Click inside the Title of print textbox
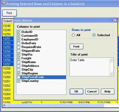 point(90,67)
